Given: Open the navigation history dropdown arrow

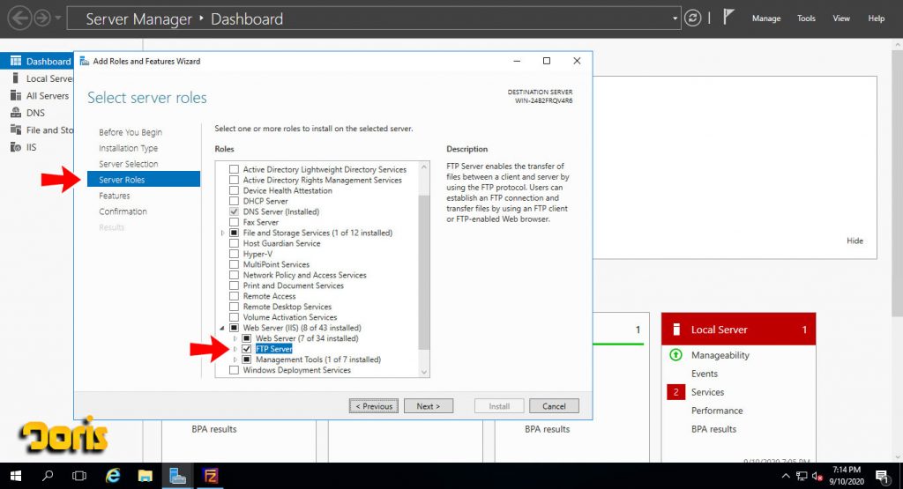Looking at the screenshot, I should click(57, 19).
